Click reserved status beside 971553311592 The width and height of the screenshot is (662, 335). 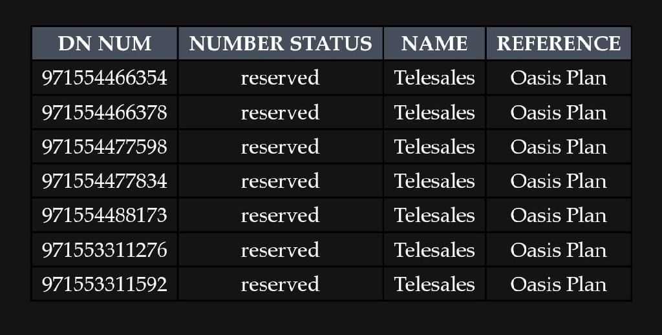click(x=280, y=284)
